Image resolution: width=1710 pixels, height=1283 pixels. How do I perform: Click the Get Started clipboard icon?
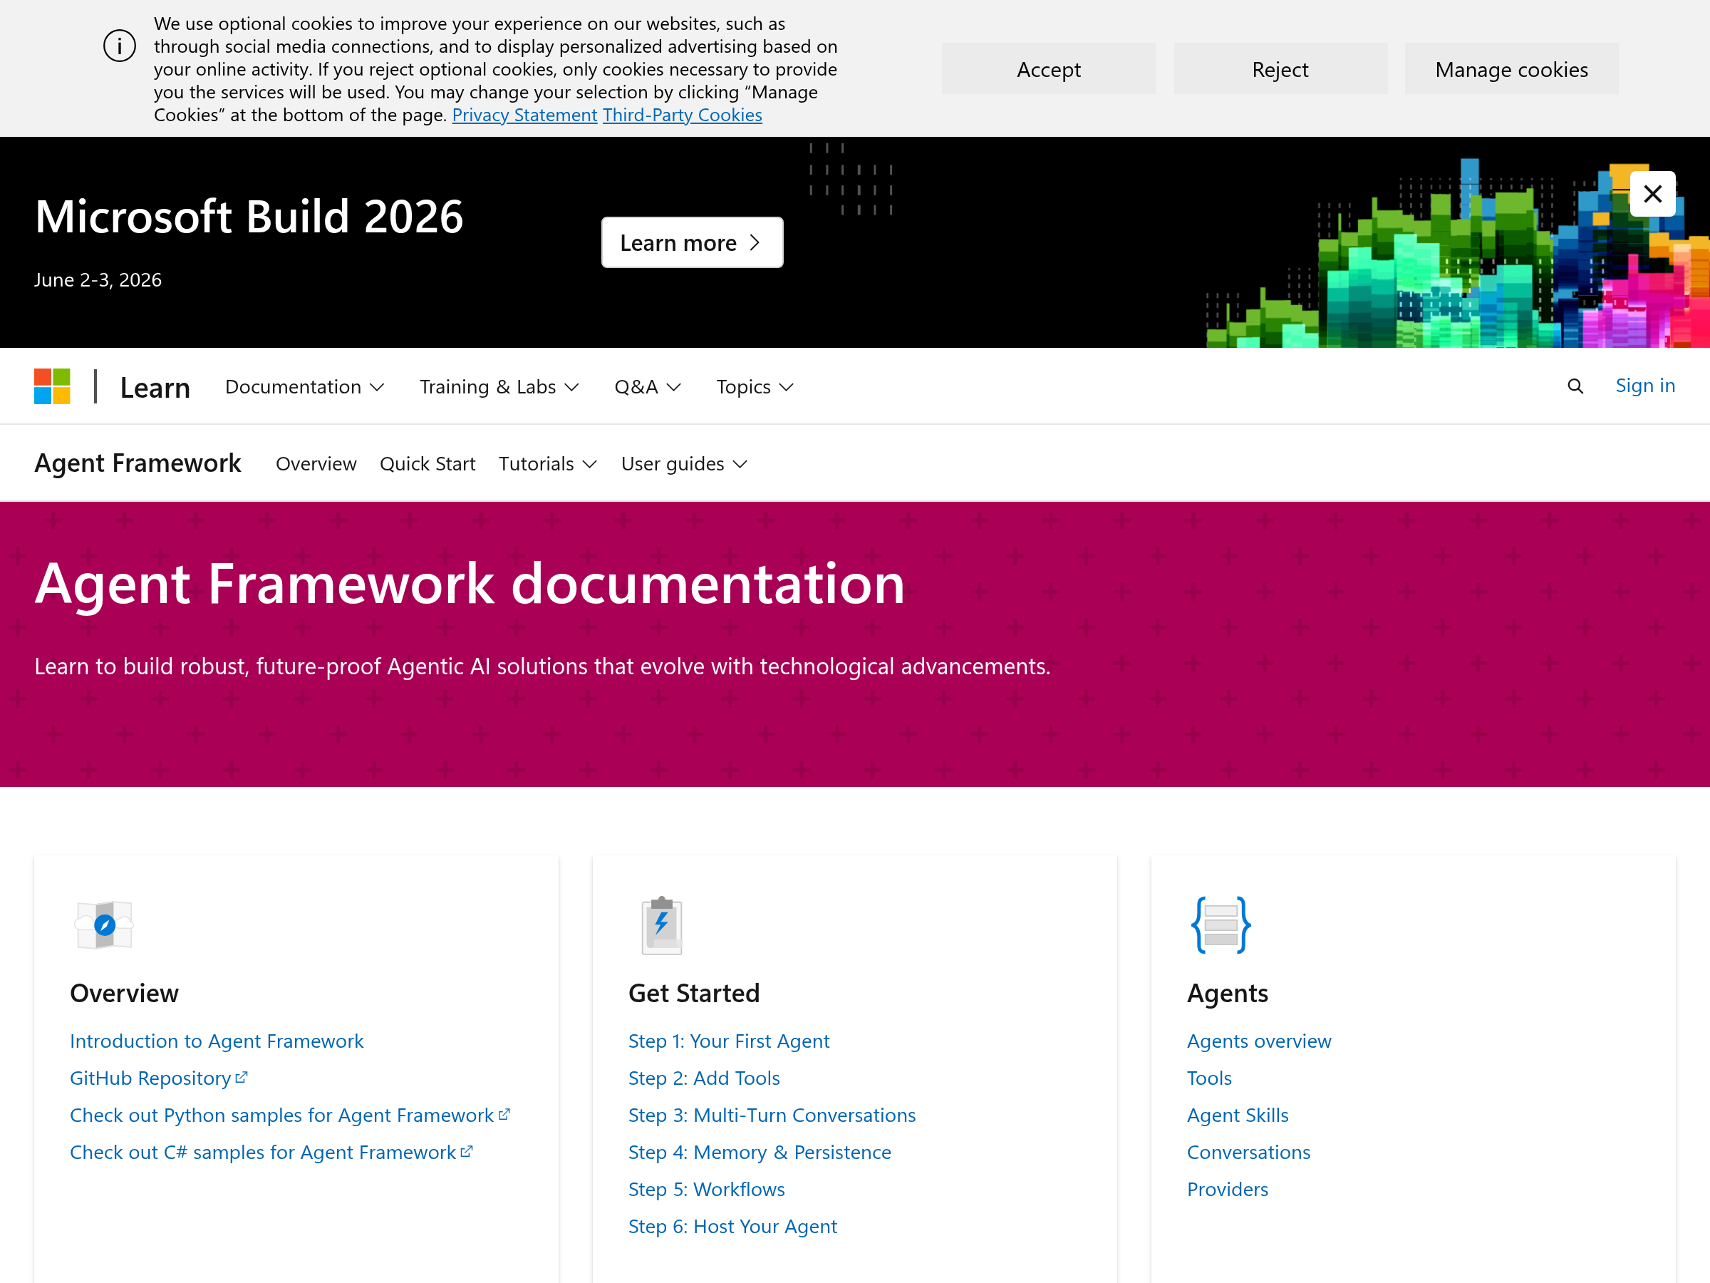[662, 926]
